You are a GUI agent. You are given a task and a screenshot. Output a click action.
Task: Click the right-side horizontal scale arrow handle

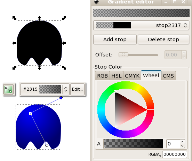[x=64, y=43]
